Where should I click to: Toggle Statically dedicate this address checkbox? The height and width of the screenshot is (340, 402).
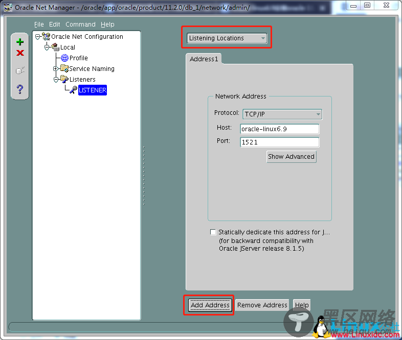click(213, 232)
